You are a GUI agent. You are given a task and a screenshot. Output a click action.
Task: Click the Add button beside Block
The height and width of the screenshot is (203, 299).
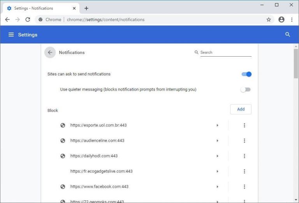point(241,109)
